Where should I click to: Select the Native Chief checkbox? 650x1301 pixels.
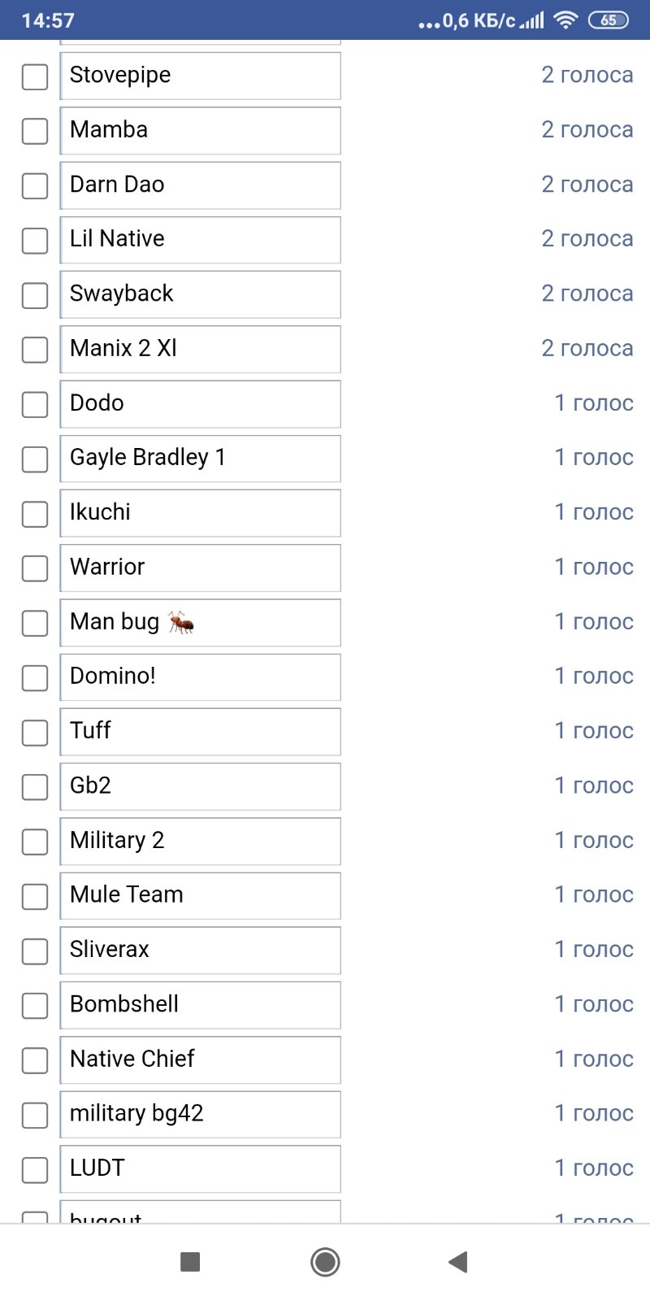pos(35,1060)
